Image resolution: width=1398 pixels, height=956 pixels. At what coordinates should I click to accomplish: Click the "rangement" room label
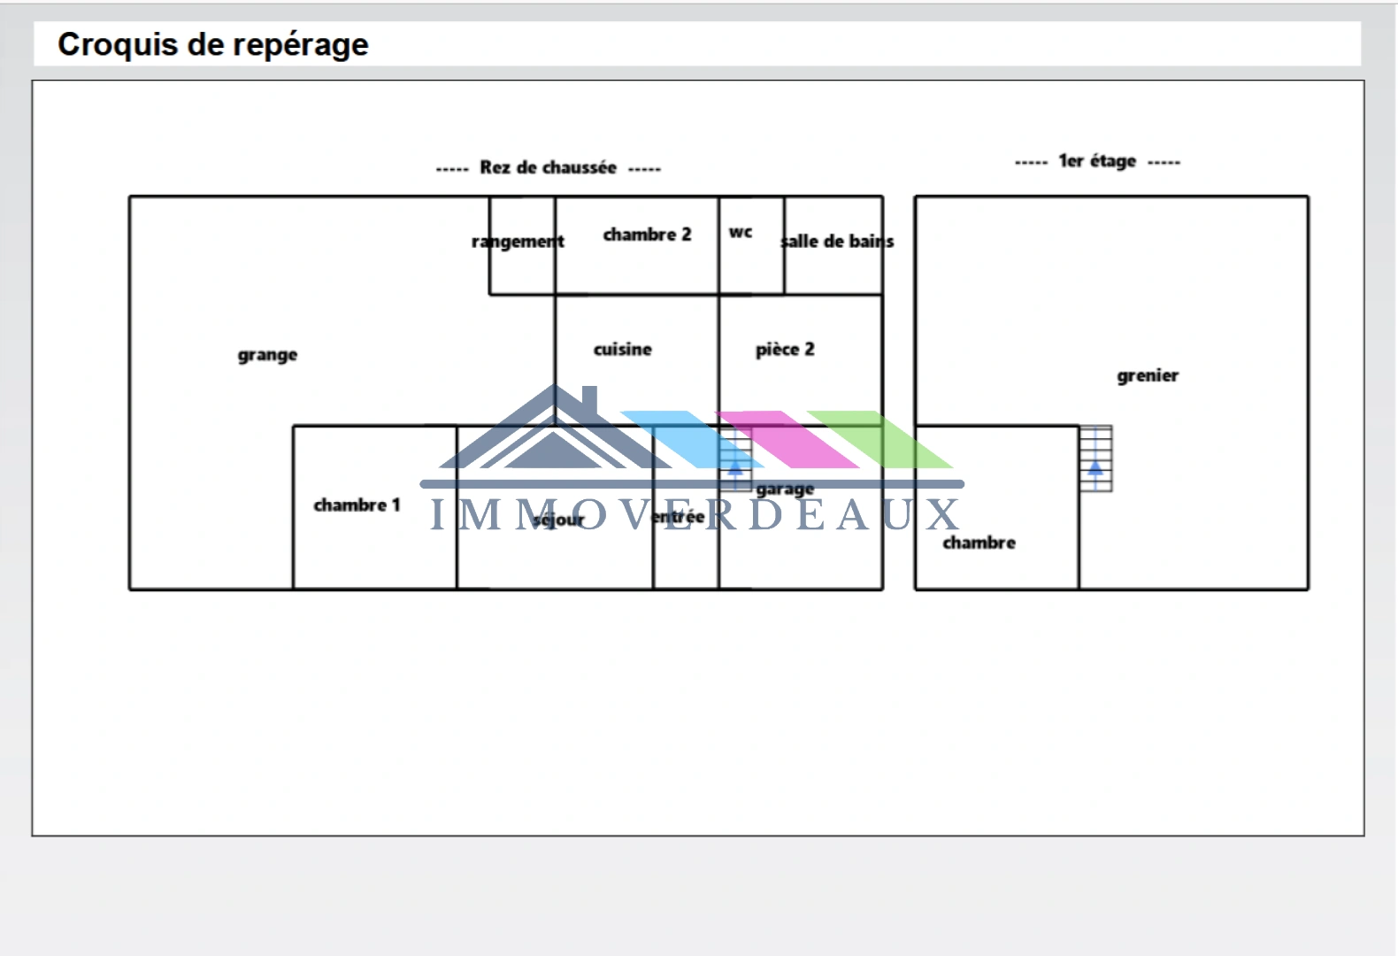tap(518, 242)
